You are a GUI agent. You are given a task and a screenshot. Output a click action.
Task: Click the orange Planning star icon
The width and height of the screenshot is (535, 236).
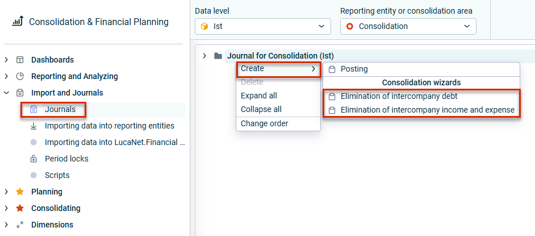(x=20, y=192)
